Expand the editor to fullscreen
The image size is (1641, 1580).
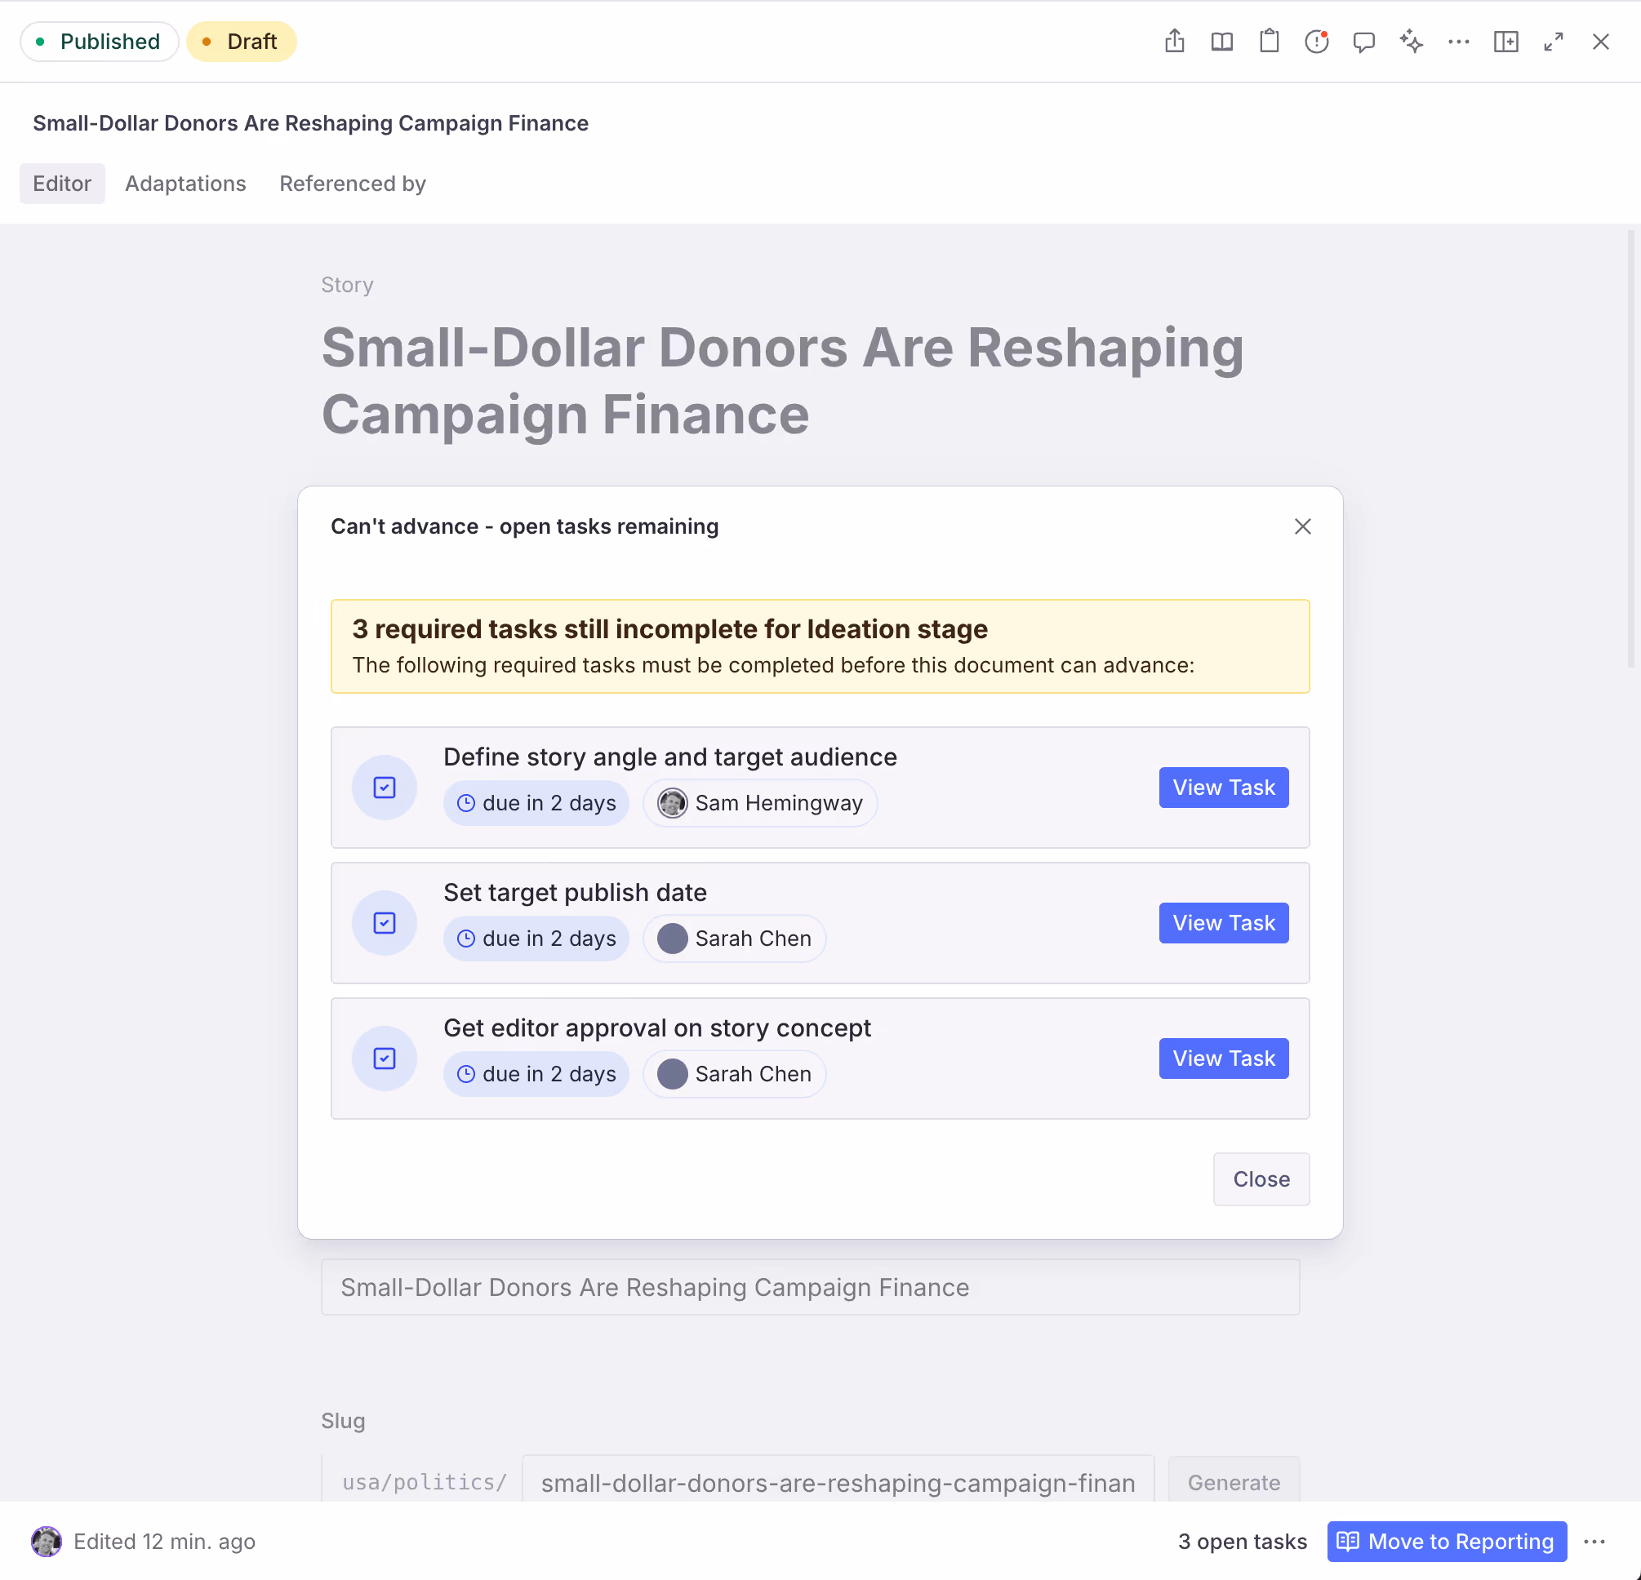1553,42
